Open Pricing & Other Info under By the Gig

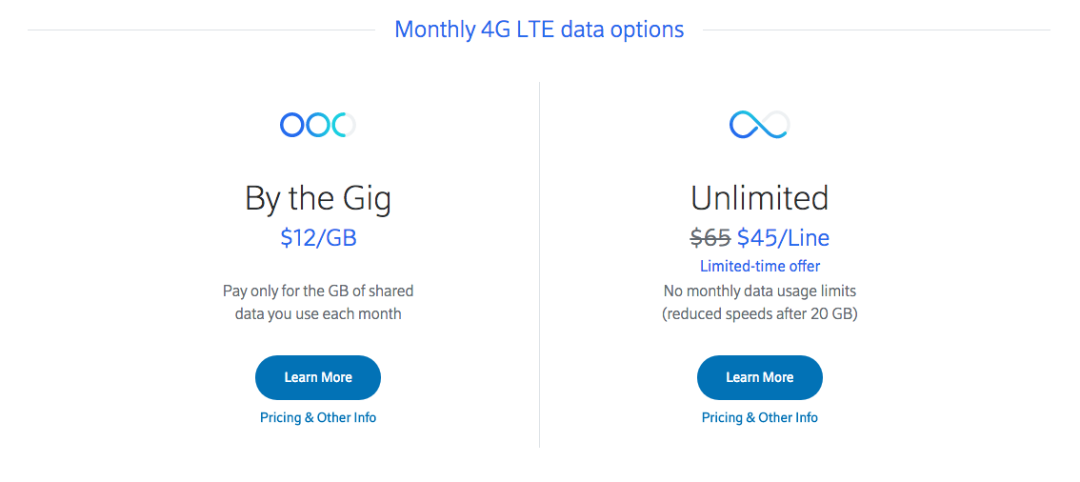pos(318,417)
